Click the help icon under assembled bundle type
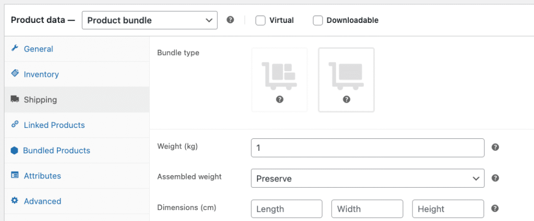The width and height of the screenshot is (534, 221). click(346, 99)
